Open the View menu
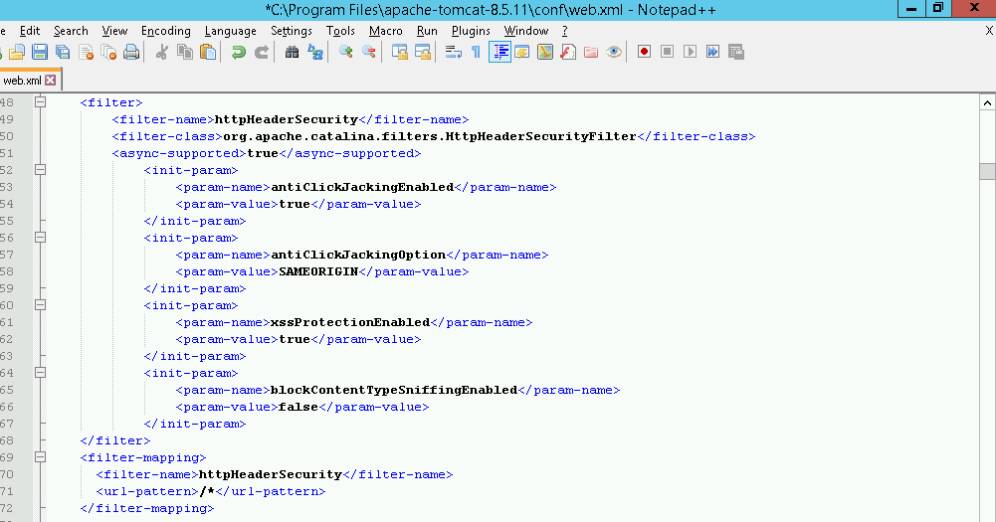The image size is (996, 522). click(x=114, y=31)
